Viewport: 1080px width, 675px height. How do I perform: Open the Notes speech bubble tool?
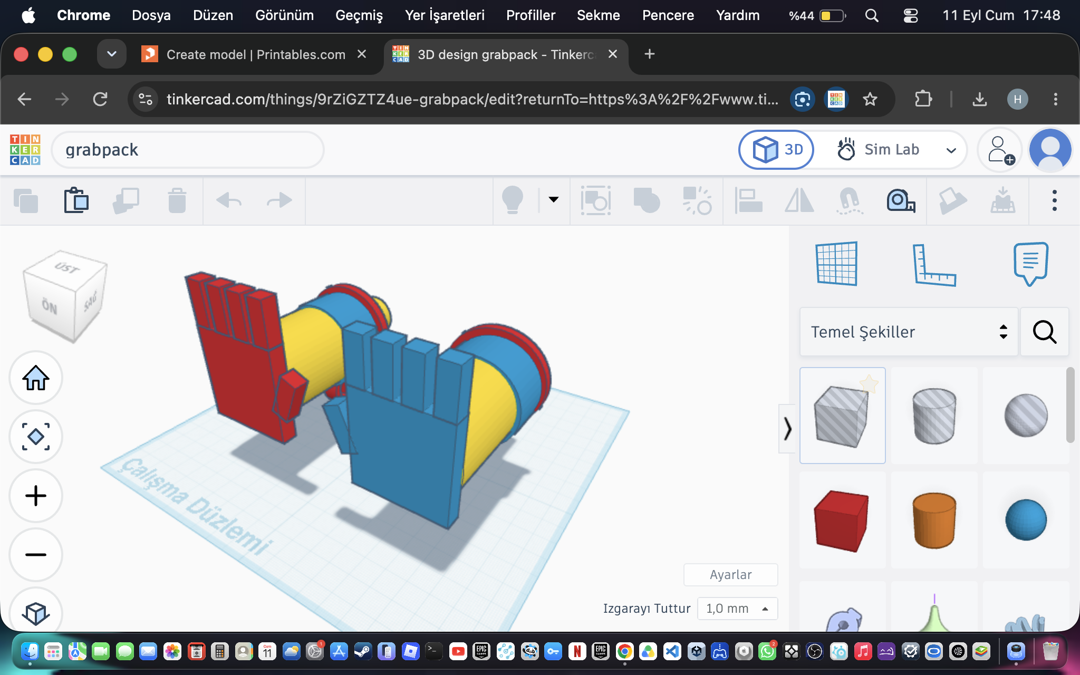(1030, 264)
